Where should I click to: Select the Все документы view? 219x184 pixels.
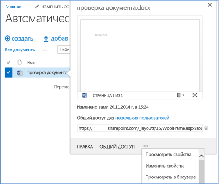pyautogui.click(x=20, y=50)
